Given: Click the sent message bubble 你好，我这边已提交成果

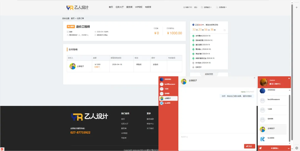Looking at the screenshot, I should (237, 96).
